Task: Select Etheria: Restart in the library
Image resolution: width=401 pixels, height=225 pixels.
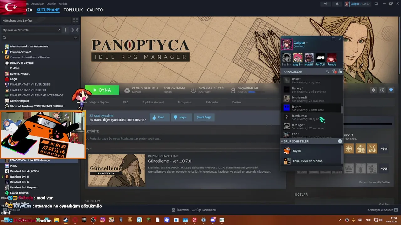Action: [x=20, y=74]
